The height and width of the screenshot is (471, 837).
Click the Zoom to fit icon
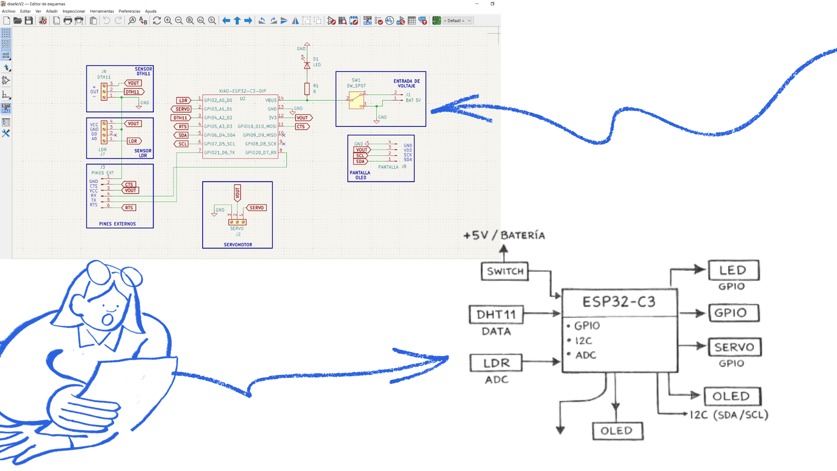[x=190, y=20]
